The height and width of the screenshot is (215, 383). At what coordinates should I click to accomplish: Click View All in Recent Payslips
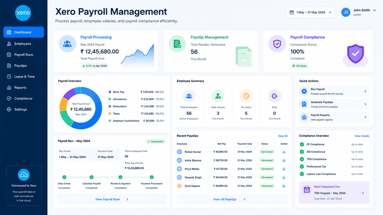(283, 136)
